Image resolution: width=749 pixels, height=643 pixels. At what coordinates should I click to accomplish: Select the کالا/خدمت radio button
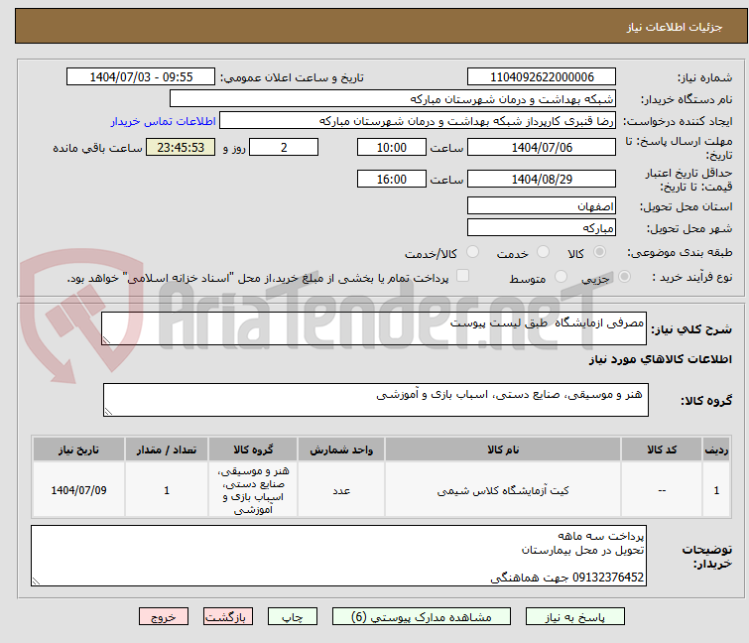pyautogui.click(x=472, y=252)
